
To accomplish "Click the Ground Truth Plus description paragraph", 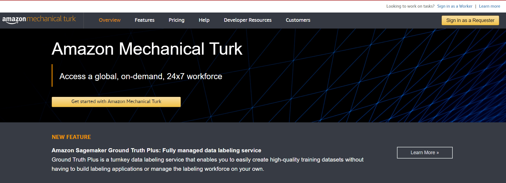I will [x=207, y=164].
